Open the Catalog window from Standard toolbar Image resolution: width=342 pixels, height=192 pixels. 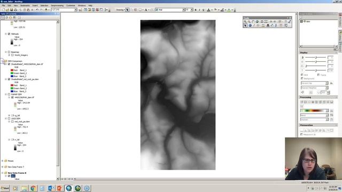pyautogui.click(x=89, y=10)
